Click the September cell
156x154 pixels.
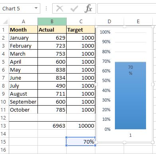coord(24,102)
